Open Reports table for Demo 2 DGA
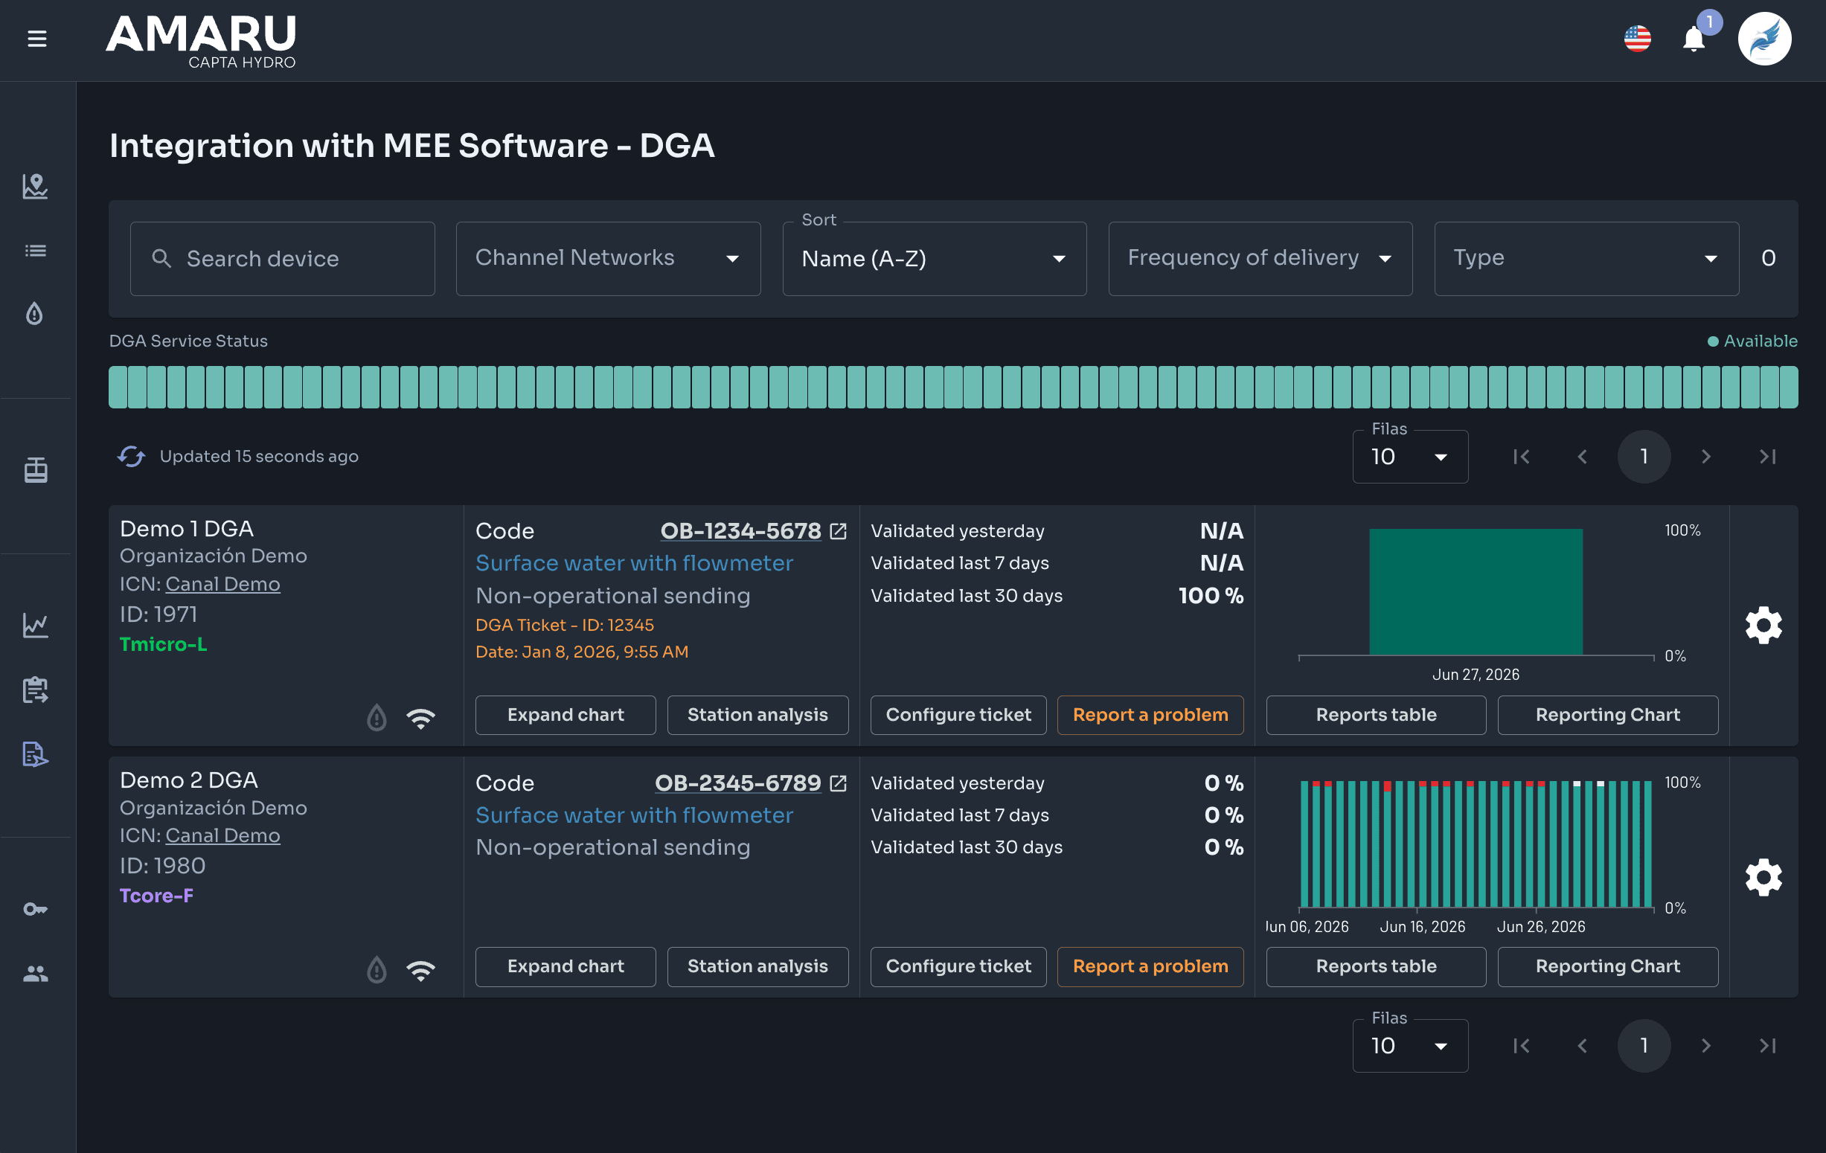 [x=1376, y=966]
